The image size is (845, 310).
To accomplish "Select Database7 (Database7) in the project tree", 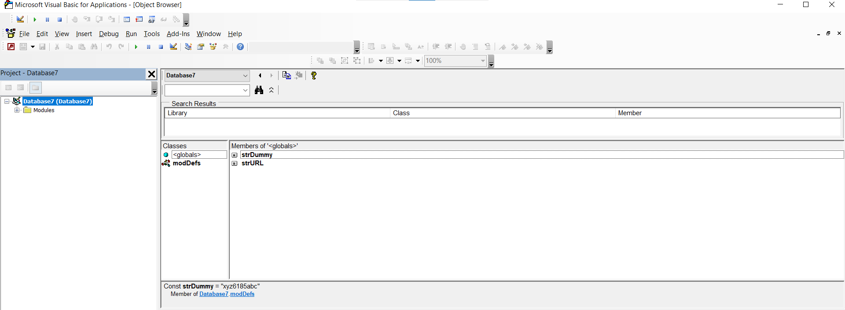I will (58, 101).
